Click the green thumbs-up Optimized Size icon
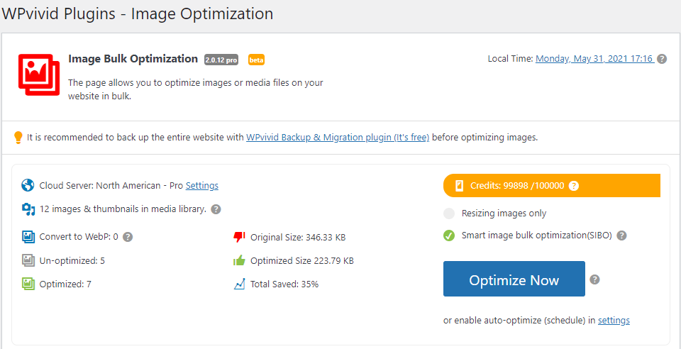 (239, 260)
